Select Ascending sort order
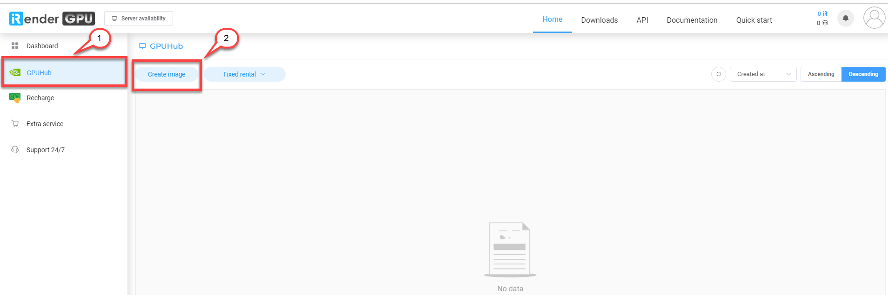 821,74
